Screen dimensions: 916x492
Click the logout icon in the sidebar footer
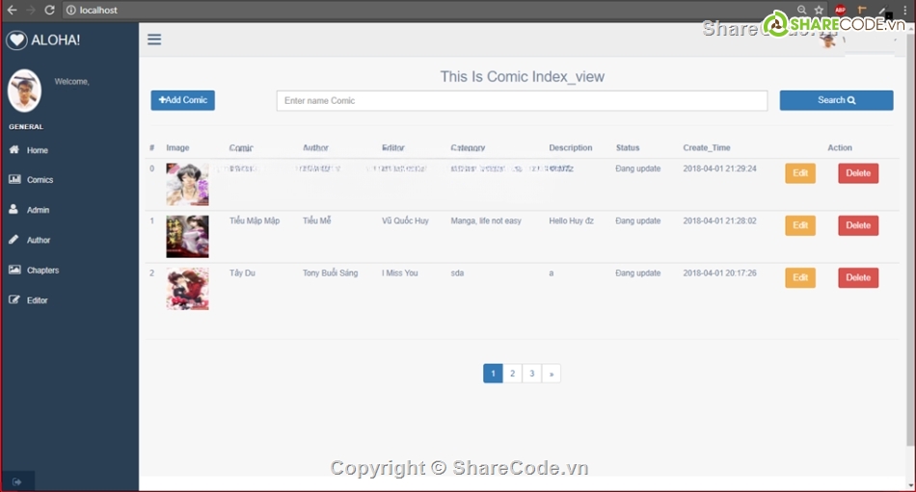pyautogui.click(x=17, y=481)
